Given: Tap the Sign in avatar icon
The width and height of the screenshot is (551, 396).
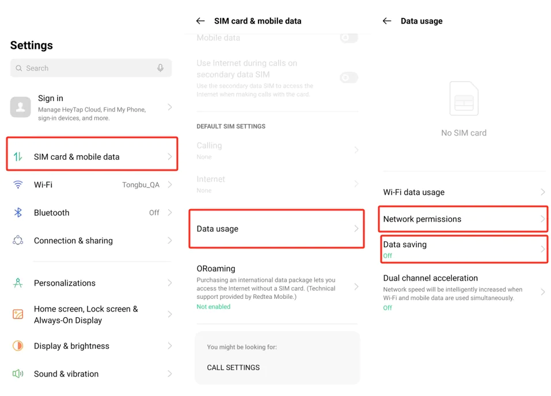Looking at the screenshot, I should (x=20, y=107).
